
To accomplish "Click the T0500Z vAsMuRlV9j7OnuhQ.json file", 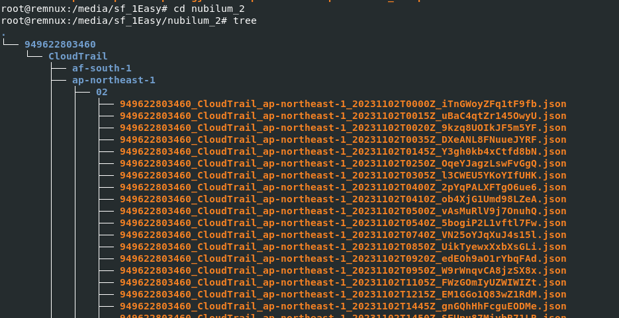I will 343,211.
